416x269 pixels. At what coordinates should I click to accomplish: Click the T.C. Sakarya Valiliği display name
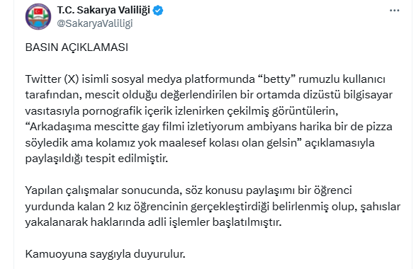pos(103,11)
